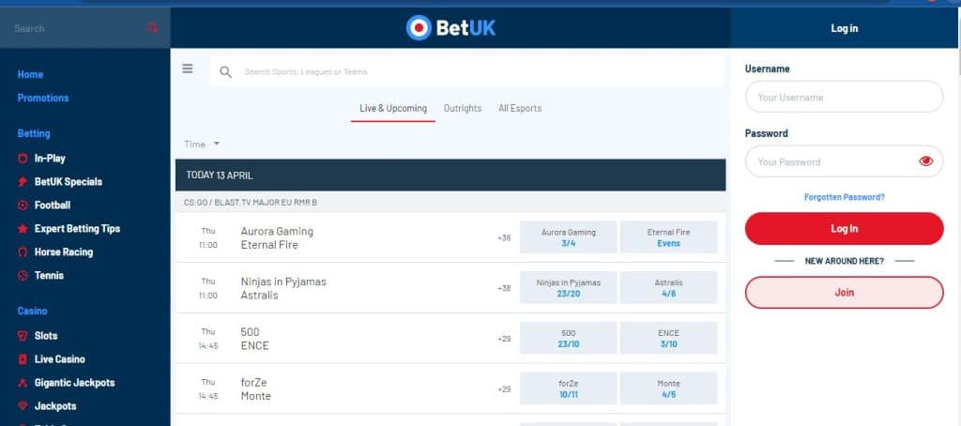961x426 pixels.
Task: Open the Football link
Action: point(53,205)
